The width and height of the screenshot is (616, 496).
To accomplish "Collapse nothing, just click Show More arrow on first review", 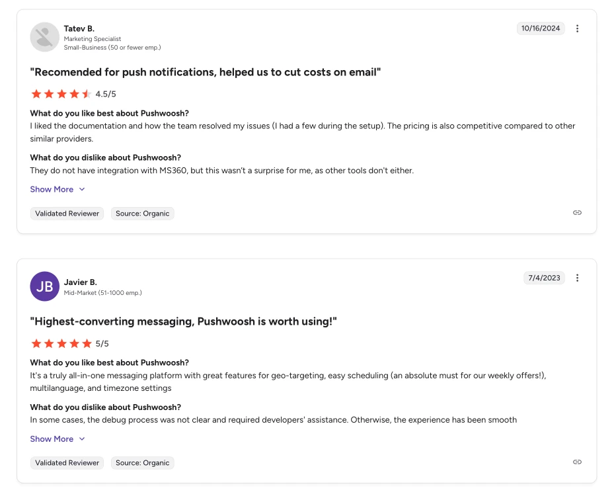I will coord(82,189).
